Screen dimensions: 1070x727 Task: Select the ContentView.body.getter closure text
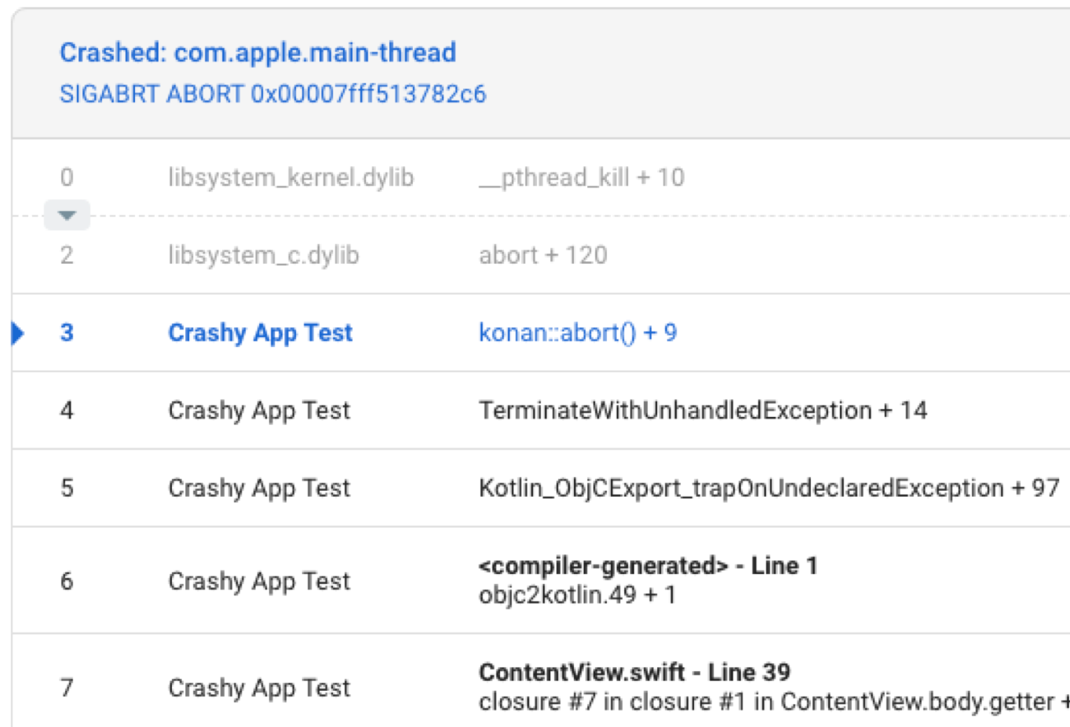pos(765,702)
